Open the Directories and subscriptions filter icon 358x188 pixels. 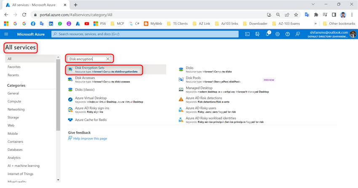point(257,34)
